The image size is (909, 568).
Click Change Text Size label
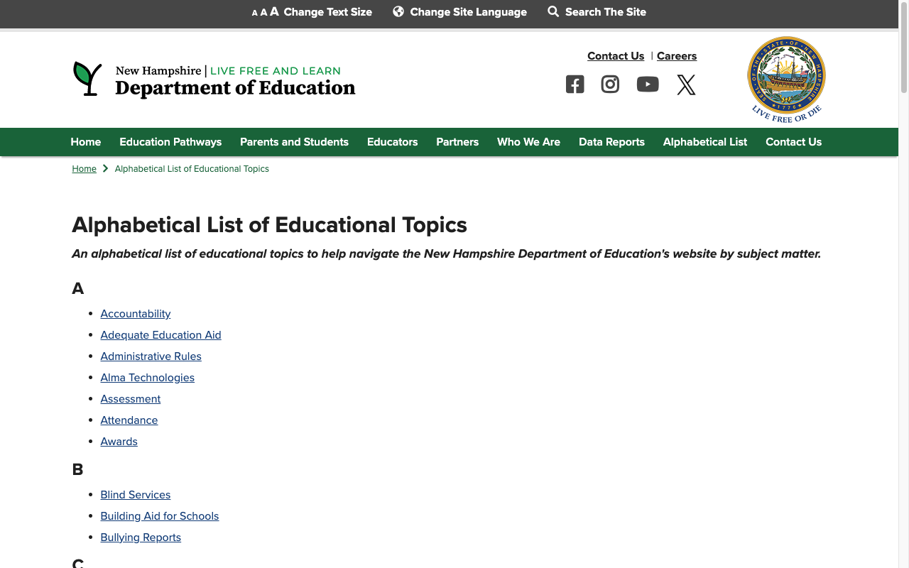click(328, 12)
